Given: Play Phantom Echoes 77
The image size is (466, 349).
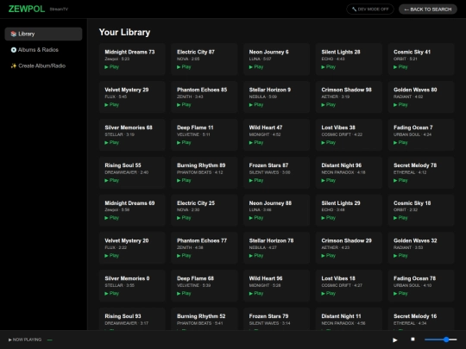Looking at the screenshot, I should 184,256.
